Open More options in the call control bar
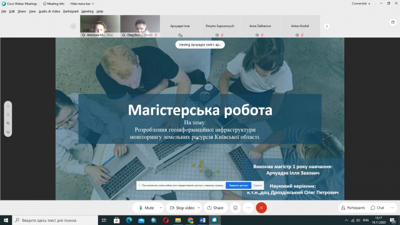The height and width of the screenshot is (225, 400). [248, 208]
